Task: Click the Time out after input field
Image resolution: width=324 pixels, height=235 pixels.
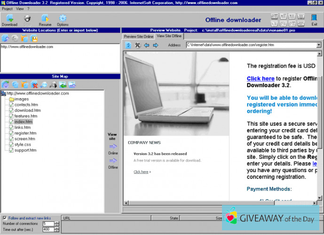Action: click(47, 229)
